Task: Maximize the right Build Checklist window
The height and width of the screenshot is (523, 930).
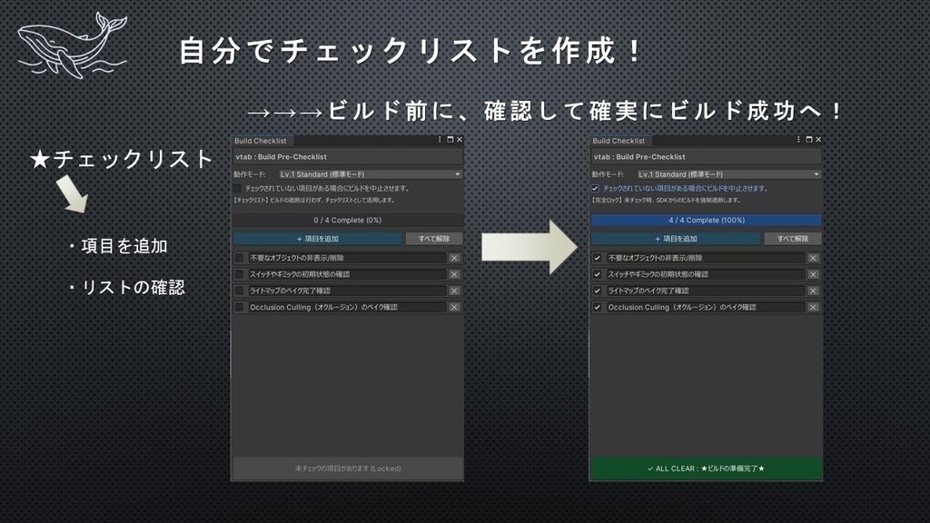Action: pos(809,139)
